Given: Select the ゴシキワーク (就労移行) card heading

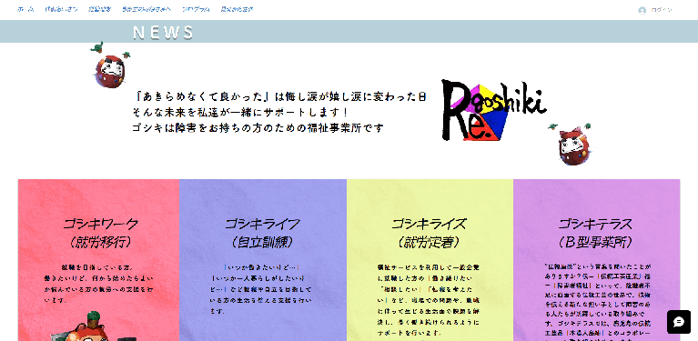Looking at the screenshot, I should pyautogui.click(x=101, y=233).
